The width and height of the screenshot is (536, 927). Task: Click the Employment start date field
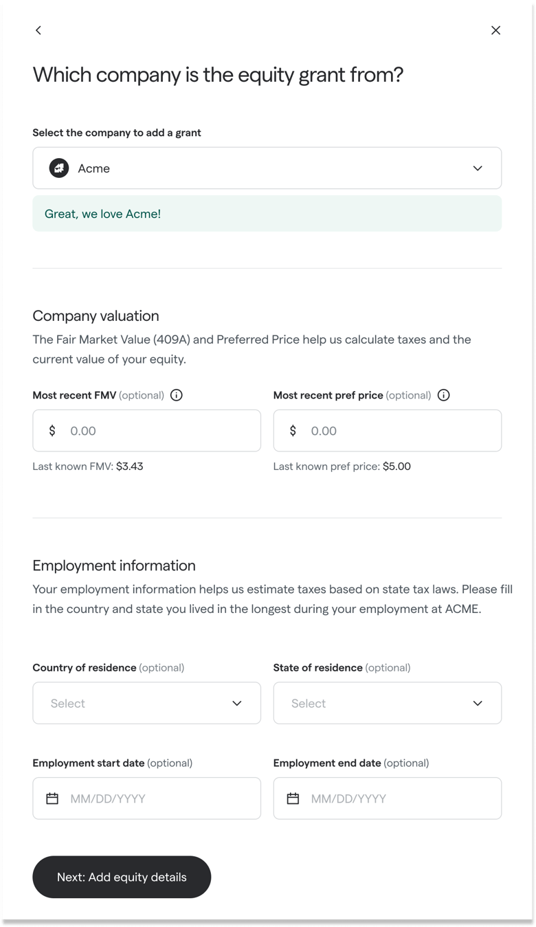pyautogui.click(x=146, y=798)
